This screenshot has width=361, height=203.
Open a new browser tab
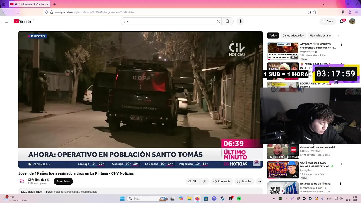point(54,4)
